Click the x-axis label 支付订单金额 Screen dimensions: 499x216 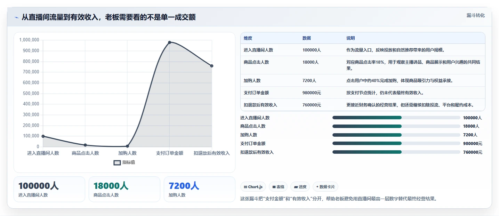[169, 153]
